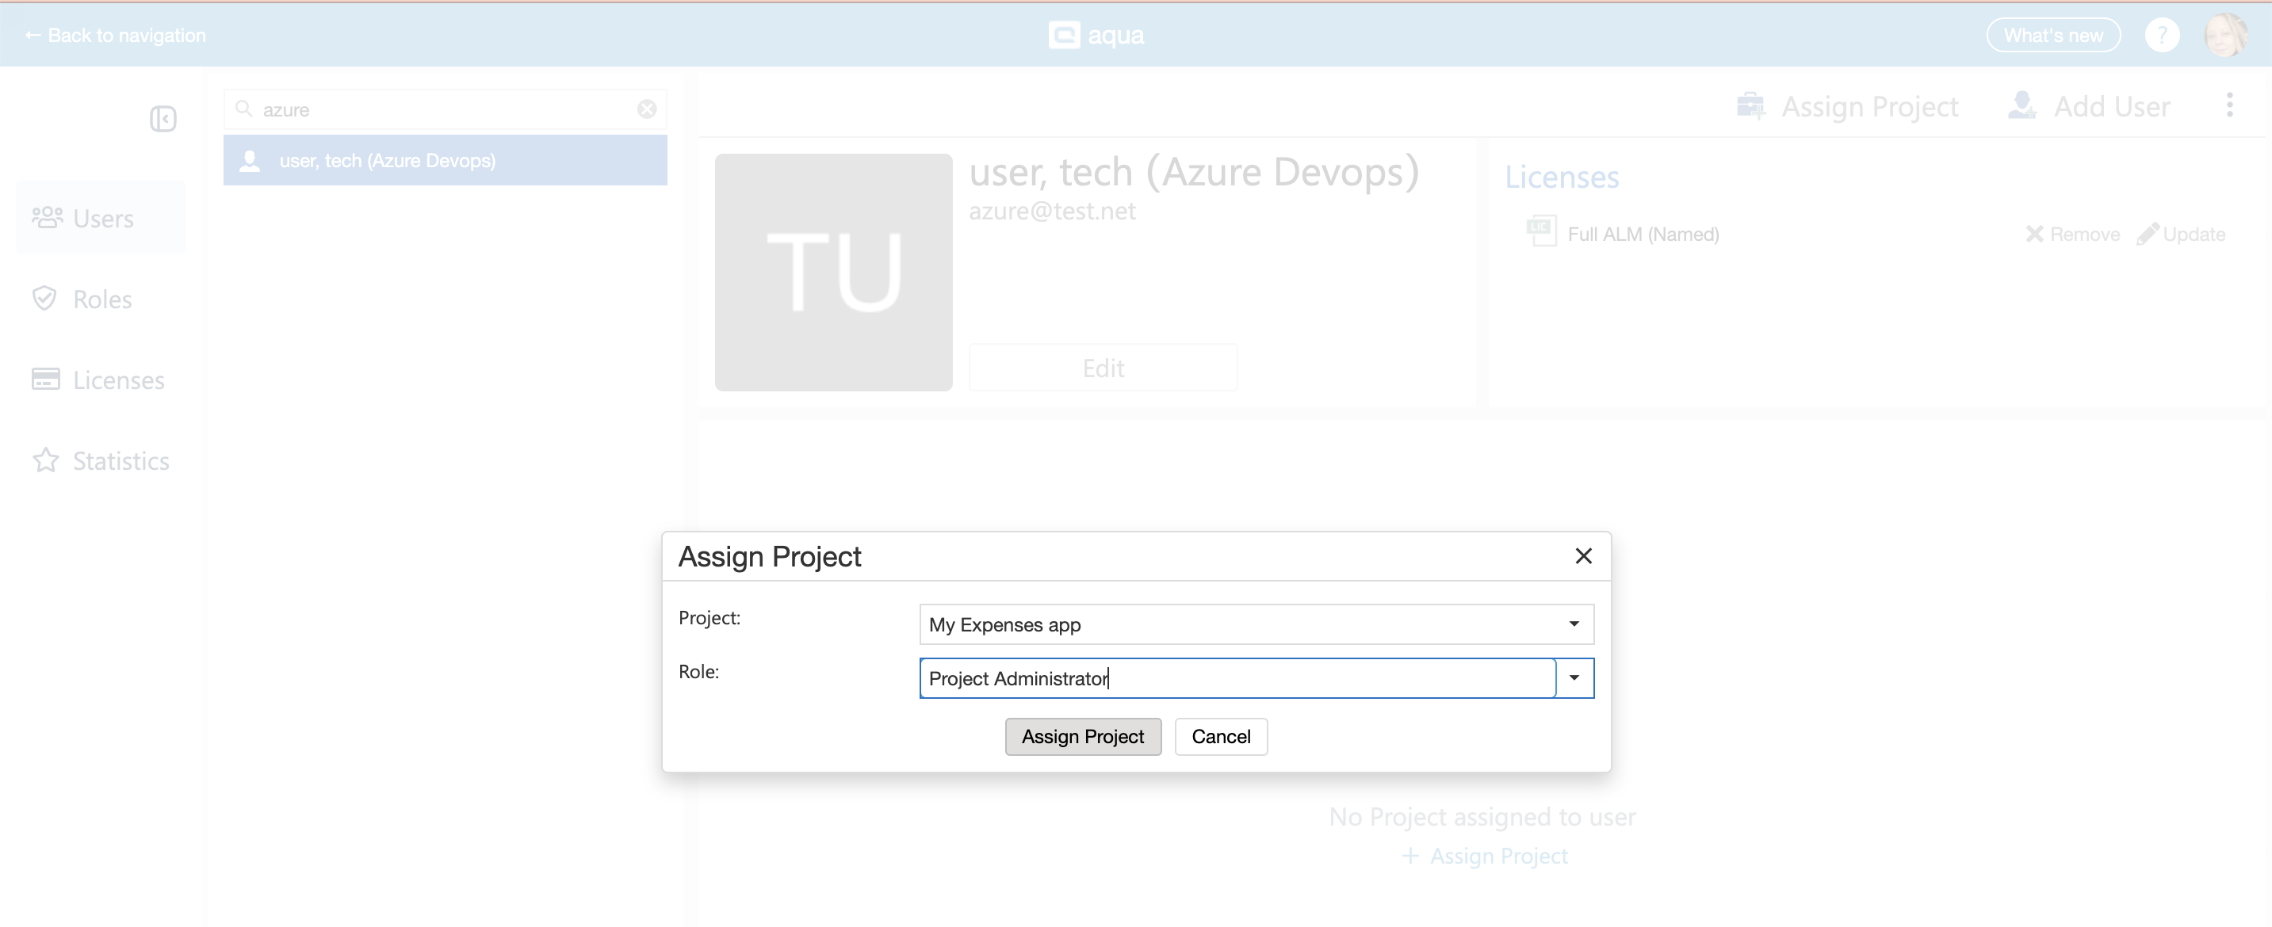Click the Add User toolbar icon
This screenshot has width=2272, height=927.
[2021, 107]
